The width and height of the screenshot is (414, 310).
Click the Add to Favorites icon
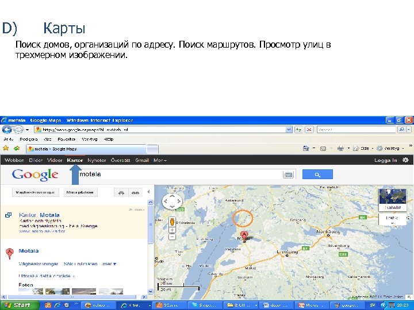[x=17, y=148]
